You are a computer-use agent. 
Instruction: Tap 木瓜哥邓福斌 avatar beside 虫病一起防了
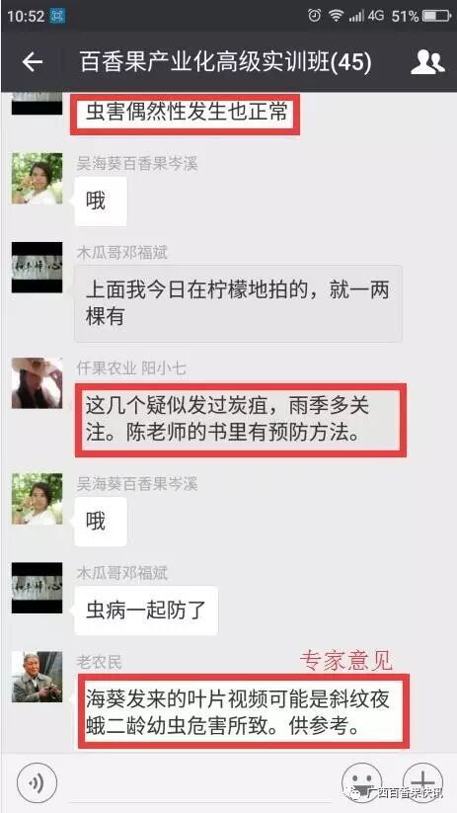click(37, 588)
